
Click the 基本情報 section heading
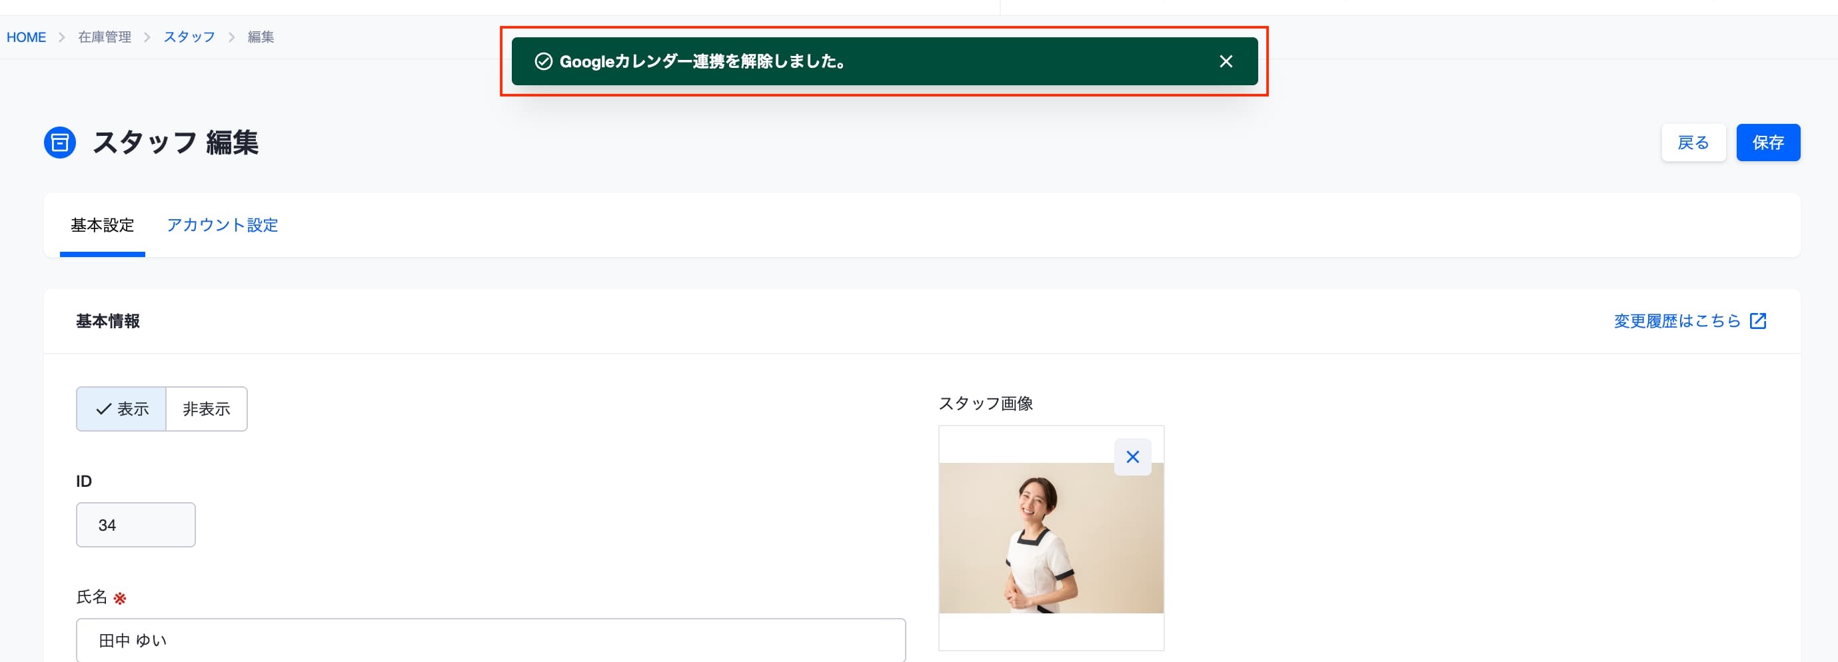click(x=108, y=321)
